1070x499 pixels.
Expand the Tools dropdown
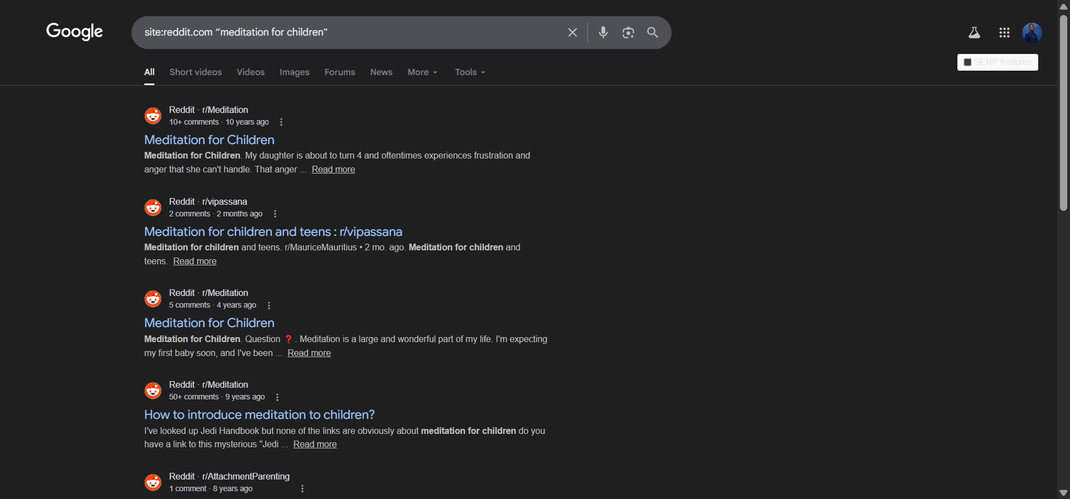click(x=470, y=72)
